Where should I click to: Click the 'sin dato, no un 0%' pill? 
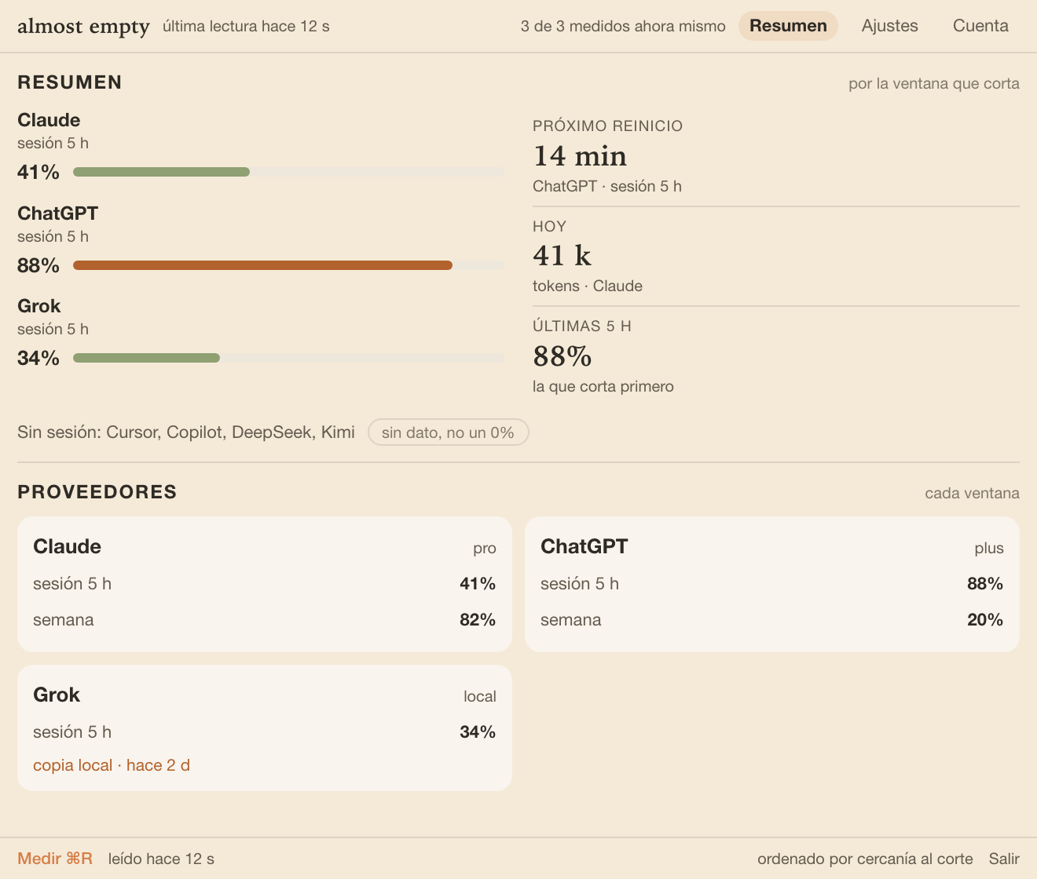tap(448, 432)
